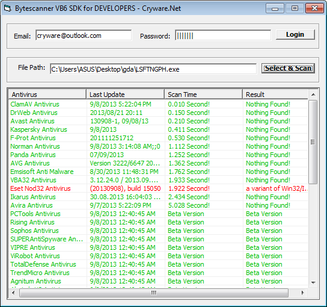The image size is (327, 307).
Task: Select the VBA32 Antivirus row
Action: [158, 180]
